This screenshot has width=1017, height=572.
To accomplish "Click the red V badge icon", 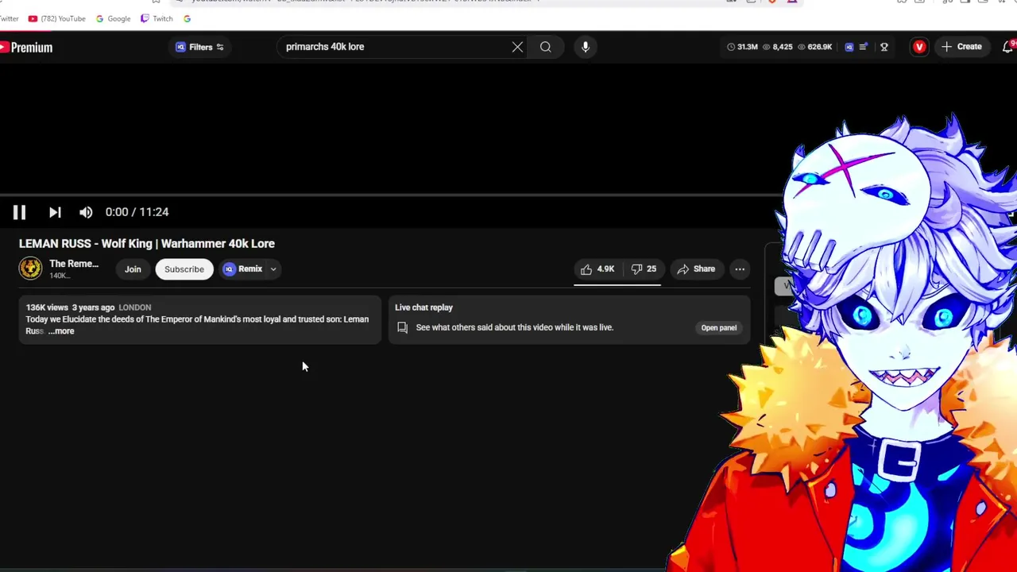I will pos(919,47).
